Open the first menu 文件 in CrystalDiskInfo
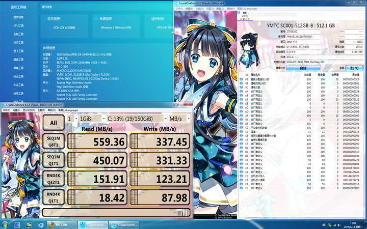 click(179, 9)
